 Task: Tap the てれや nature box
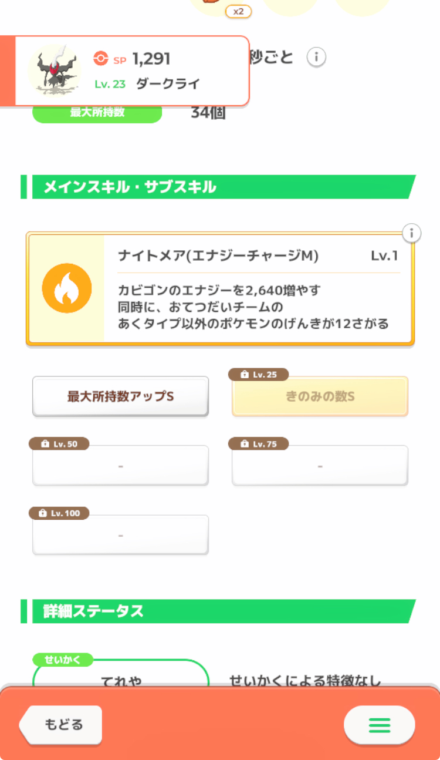[x=121, y=678]
